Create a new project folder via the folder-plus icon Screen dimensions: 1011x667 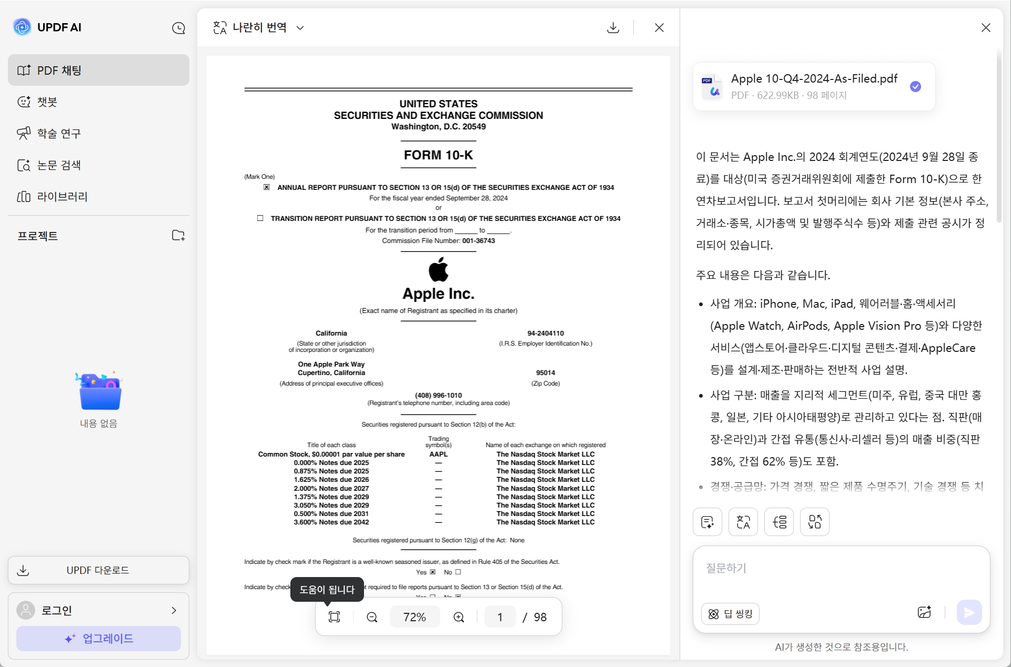(x=179, y=235)
